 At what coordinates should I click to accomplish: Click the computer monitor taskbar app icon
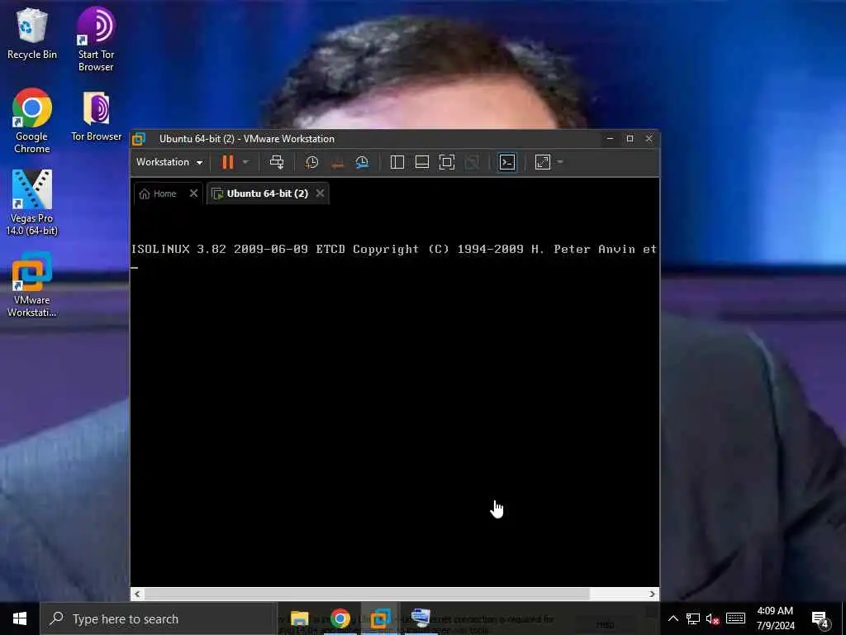(x=421, y=618)
